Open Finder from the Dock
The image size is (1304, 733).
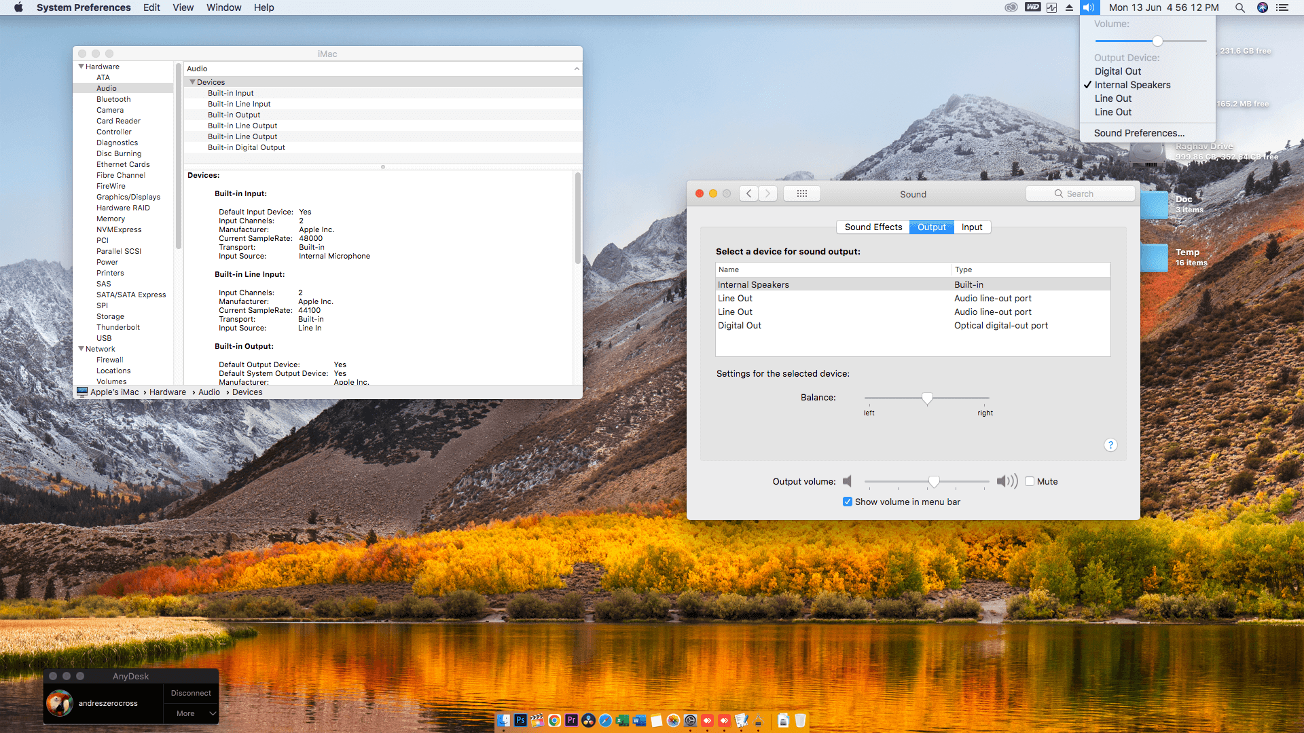point(503,720)
